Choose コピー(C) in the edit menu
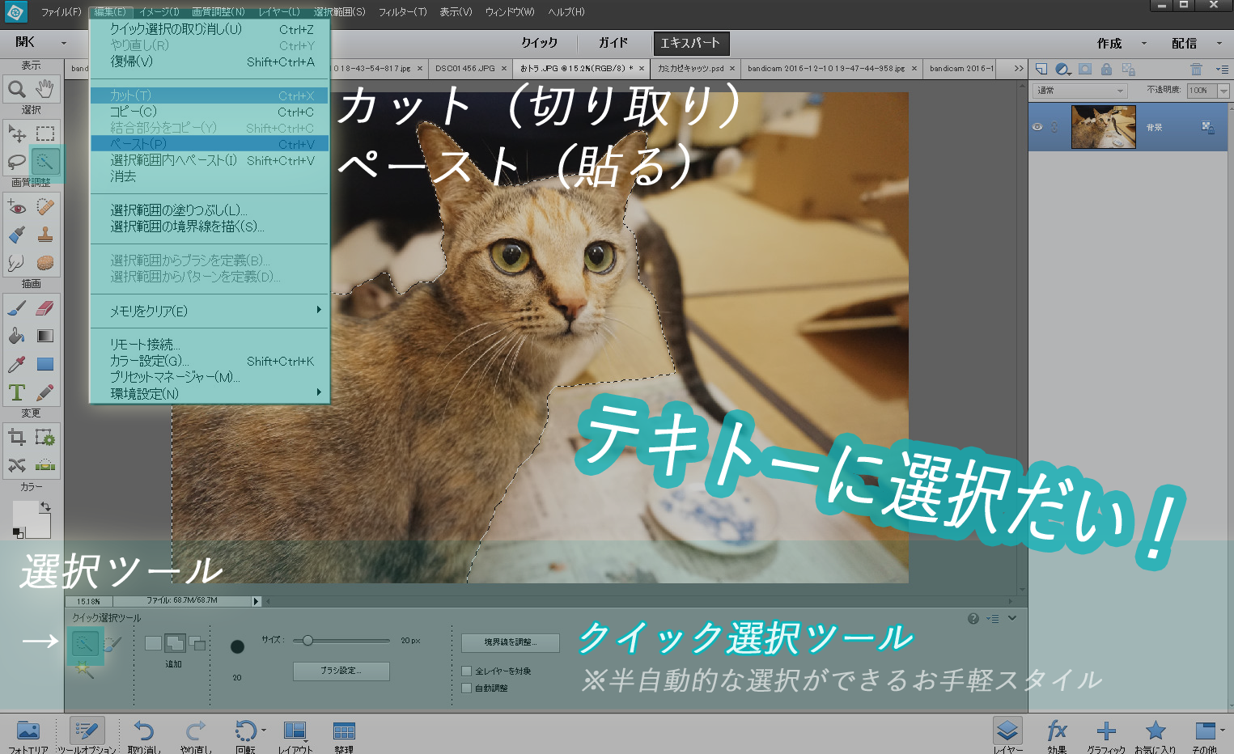 click(209, 112)
